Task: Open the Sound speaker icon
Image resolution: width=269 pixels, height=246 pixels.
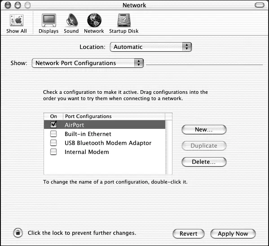Action: [x=72, y=20]
